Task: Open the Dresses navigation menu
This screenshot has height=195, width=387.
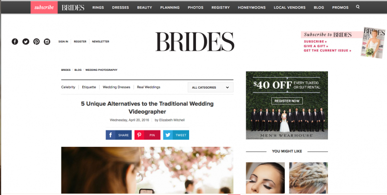Action: [120, 7]
